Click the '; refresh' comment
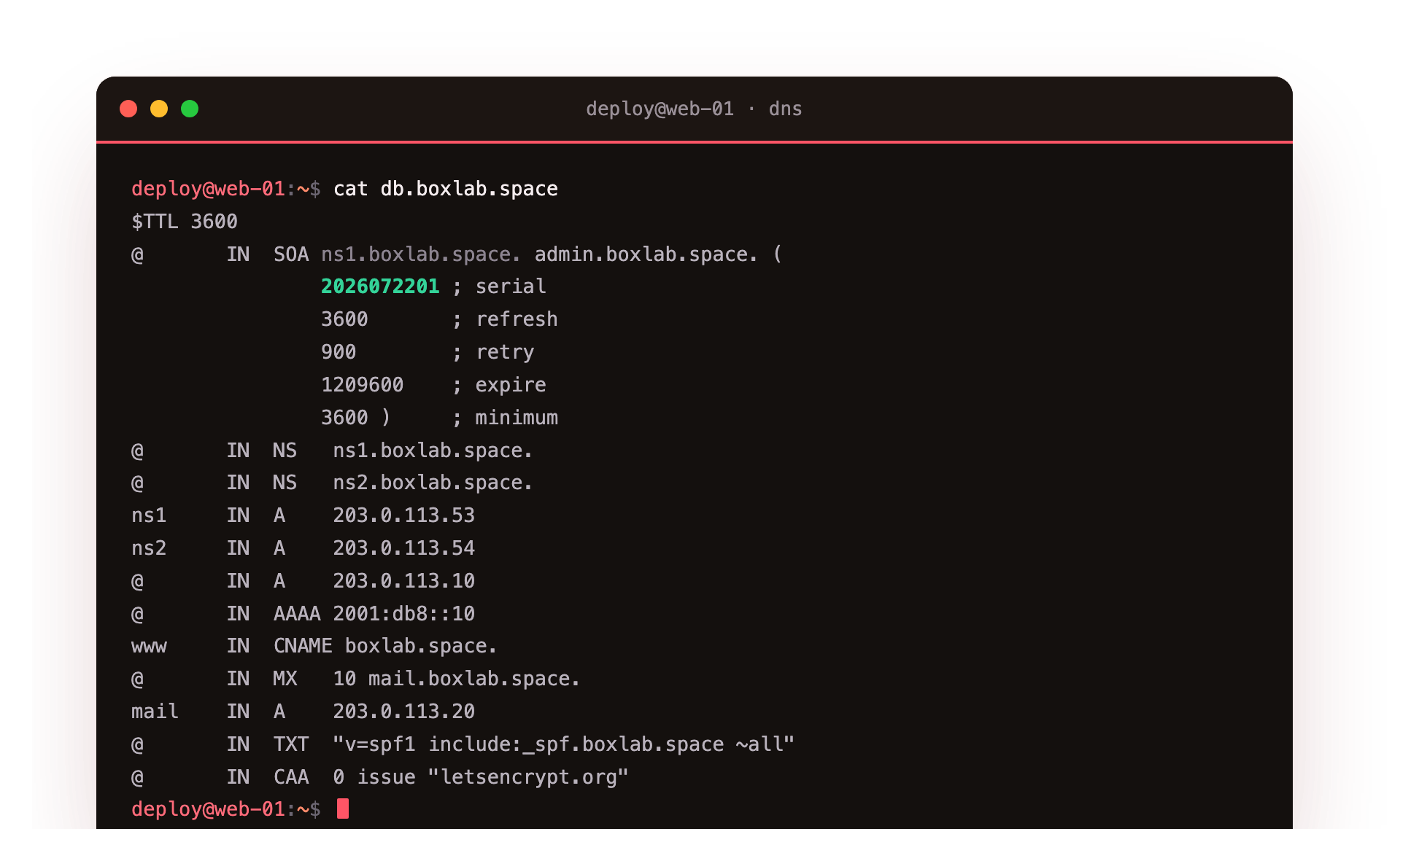 pyautogui.click(x=505, y=319)
